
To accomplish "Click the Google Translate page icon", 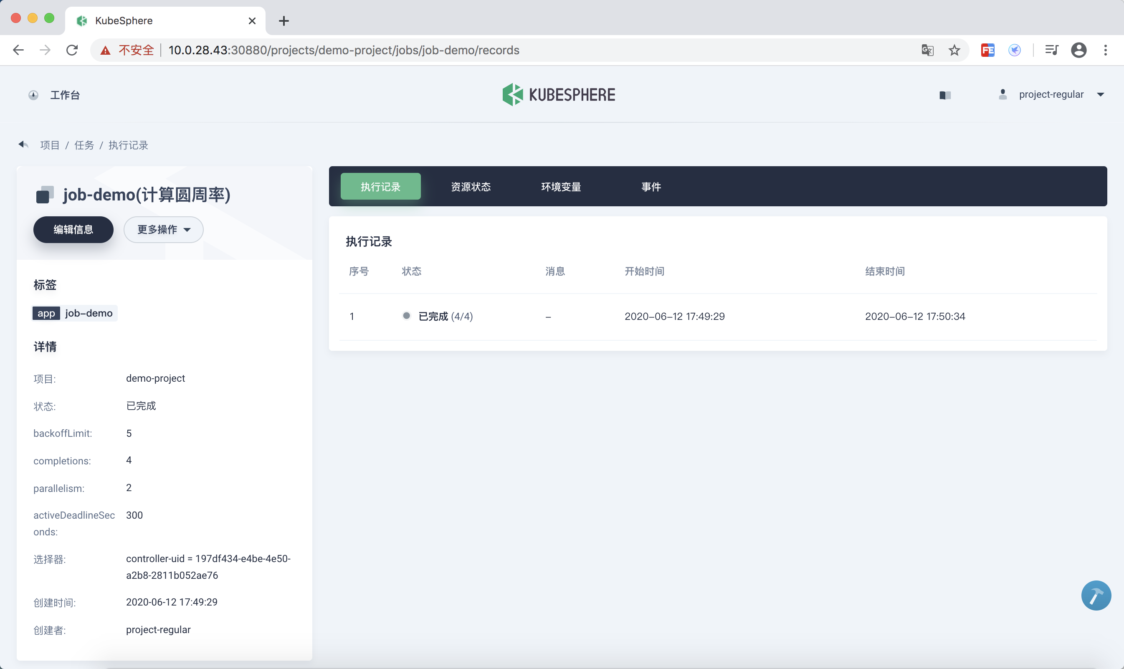I will tap(927, 50).
